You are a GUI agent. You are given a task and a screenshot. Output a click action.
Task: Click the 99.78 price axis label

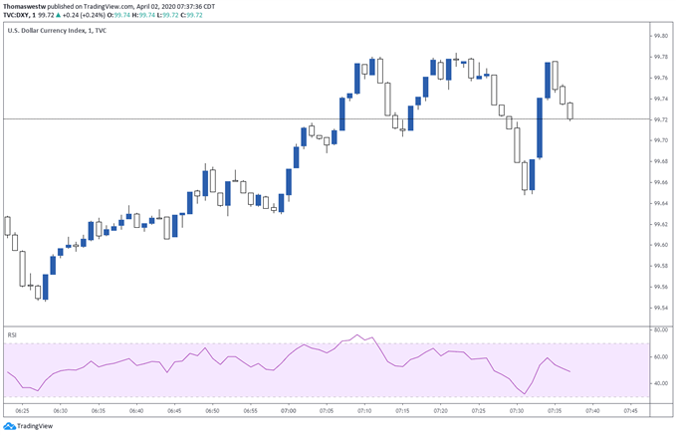point(661,57)
